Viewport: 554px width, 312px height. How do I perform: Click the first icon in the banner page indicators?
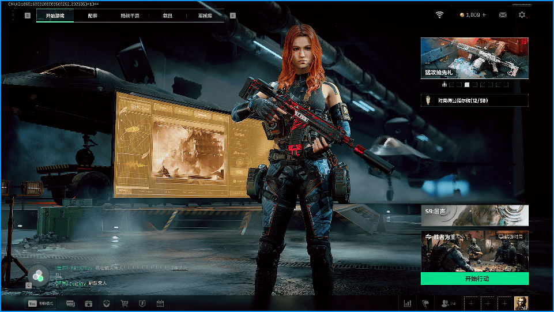[444, 85]
